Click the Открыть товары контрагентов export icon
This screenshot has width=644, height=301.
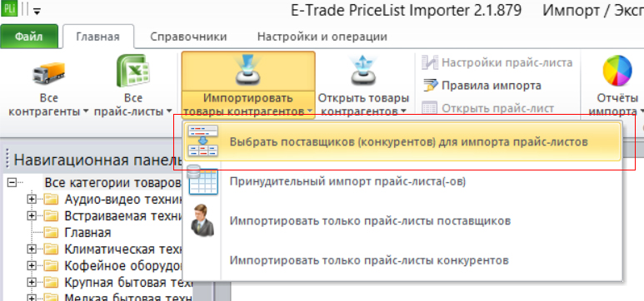363,71
